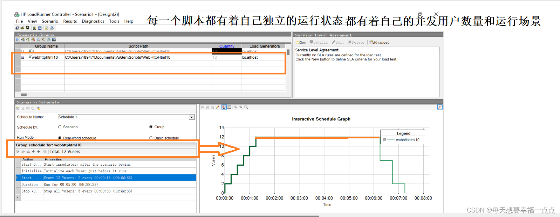Select the 'Run for 00:05:00' Duration row
Screen dimensions: 560x217
tap(105, 185)
